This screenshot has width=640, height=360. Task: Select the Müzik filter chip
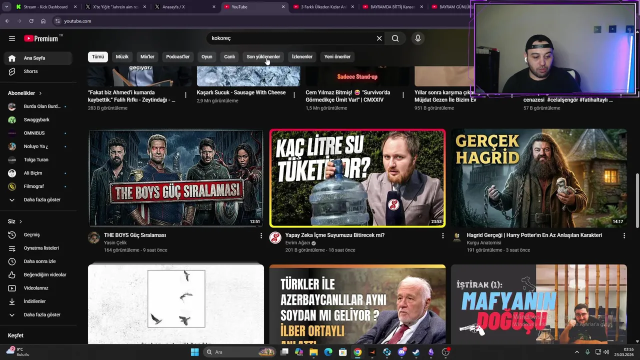point(122,56)
